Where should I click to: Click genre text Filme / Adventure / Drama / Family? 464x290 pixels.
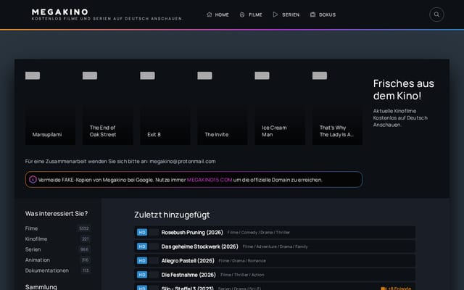click(275, 246)
